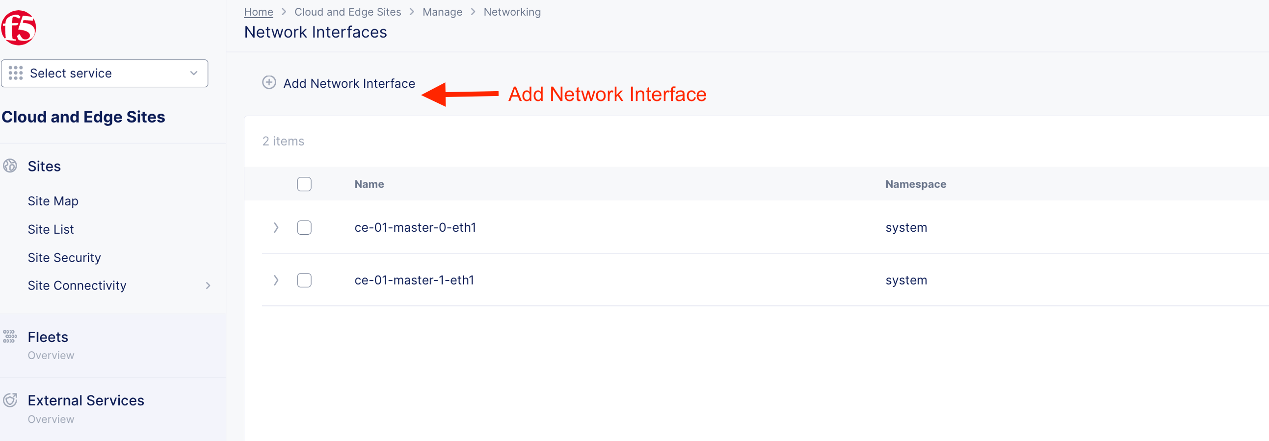Open the Select service dropdown
This screenshot has width=1269, height=441.
(x=105, y=73)
